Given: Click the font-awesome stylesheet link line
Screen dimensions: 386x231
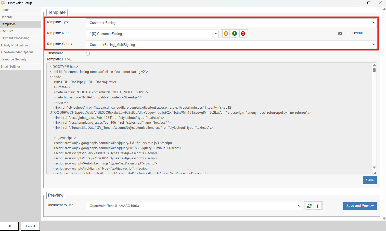Looking at the screenshot, I should 180,110.
